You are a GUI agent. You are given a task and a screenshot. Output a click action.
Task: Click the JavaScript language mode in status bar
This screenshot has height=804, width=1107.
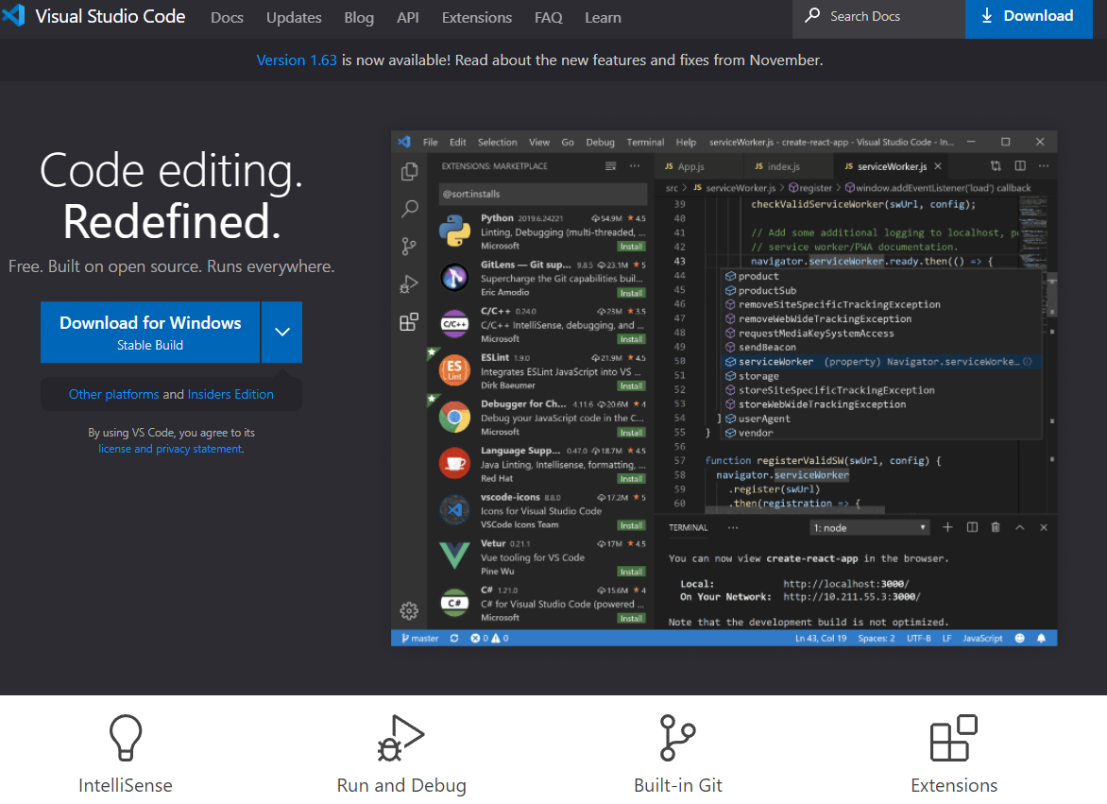coord(982,638)
